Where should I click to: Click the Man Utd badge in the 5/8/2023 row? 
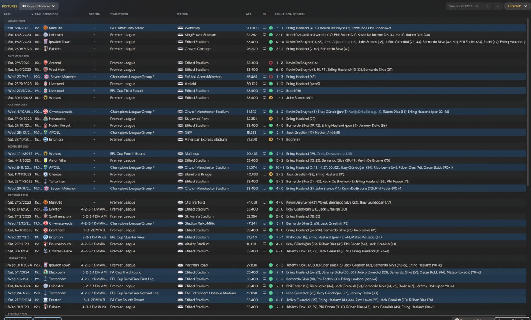[46, 28]
